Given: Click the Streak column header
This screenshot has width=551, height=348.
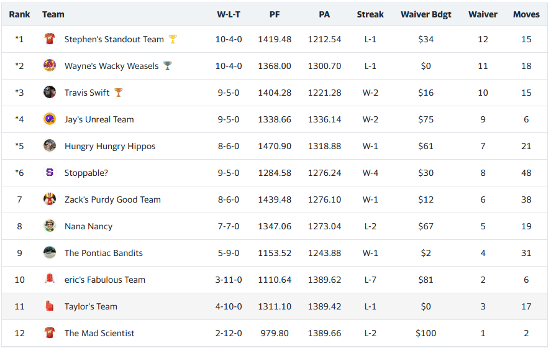Looking at the screenshot, I should pyautogui.click(x=370, y=14).
